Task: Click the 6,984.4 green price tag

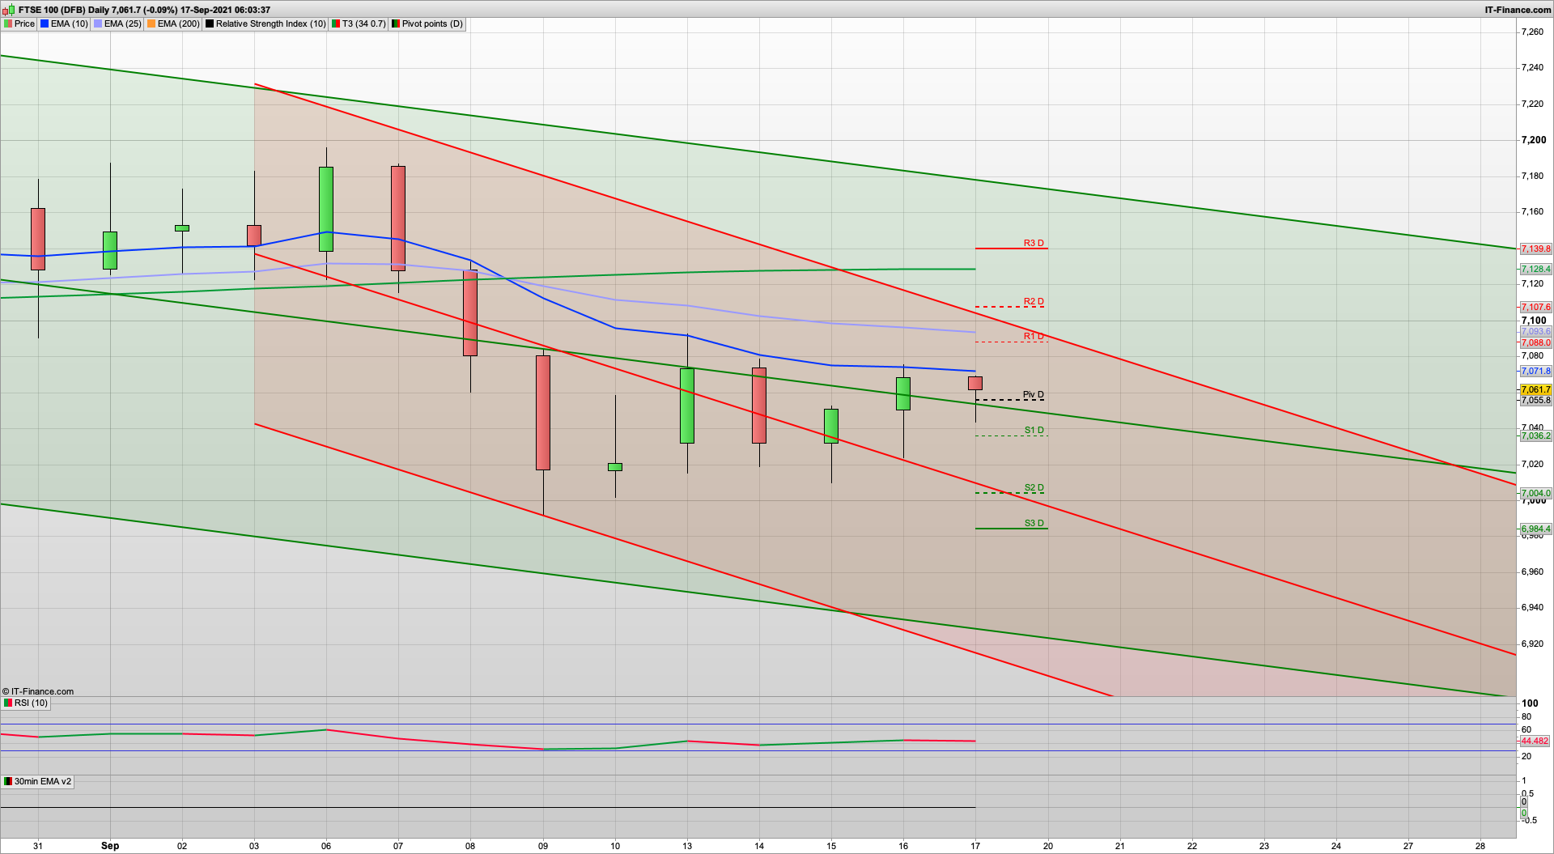Action: (1535, 529)
